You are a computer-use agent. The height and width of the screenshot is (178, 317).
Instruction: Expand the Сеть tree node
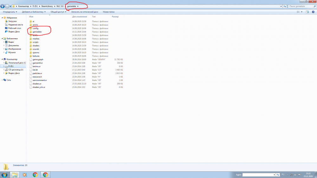[2, 80]
